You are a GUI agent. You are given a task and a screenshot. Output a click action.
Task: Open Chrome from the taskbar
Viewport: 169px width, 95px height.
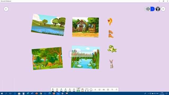click(x=41, y=93)
